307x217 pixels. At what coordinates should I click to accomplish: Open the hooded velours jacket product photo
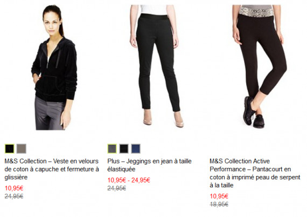coord(54,67)
